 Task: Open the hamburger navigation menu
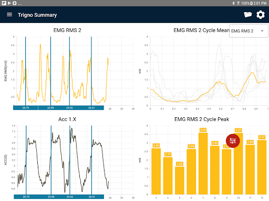click(x=9, y=15)
